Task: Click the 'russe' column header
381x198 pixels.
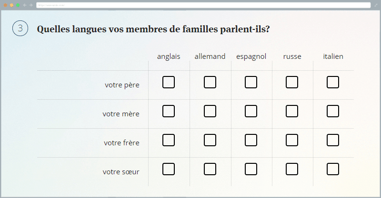Action: (292, 57)
